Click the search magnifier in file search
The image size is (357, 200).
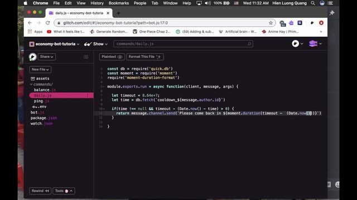(x=249, y=44)
